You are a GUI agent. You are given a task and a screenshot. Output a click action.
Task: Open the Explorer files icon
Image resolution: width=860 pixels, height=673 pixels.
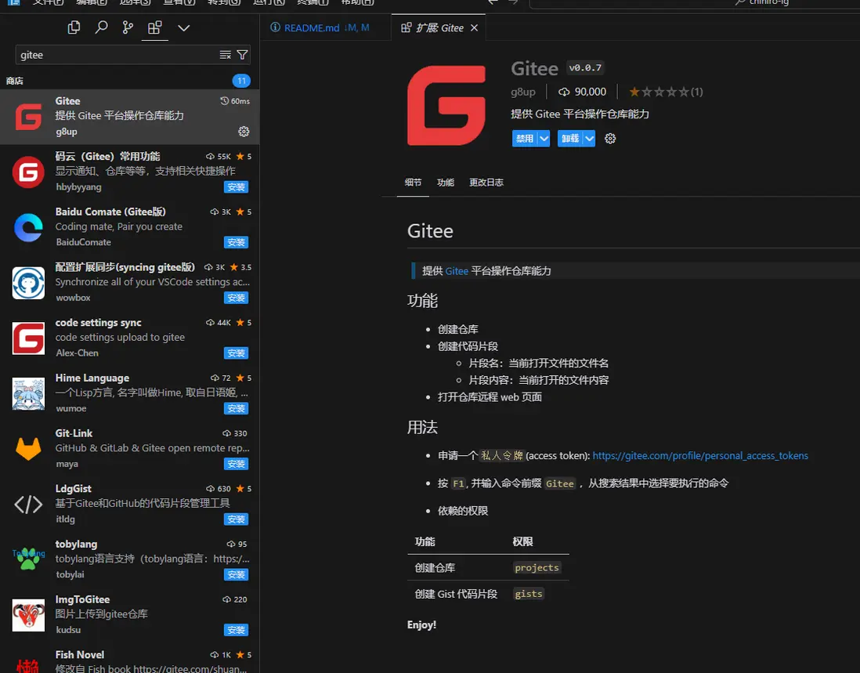74,27
